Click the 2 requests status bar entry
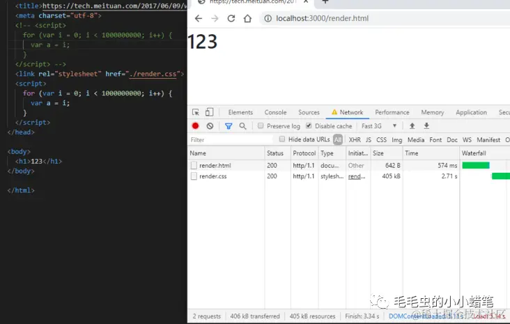The image size is (510, 324). pyautogui.click(x=206, y=316)
